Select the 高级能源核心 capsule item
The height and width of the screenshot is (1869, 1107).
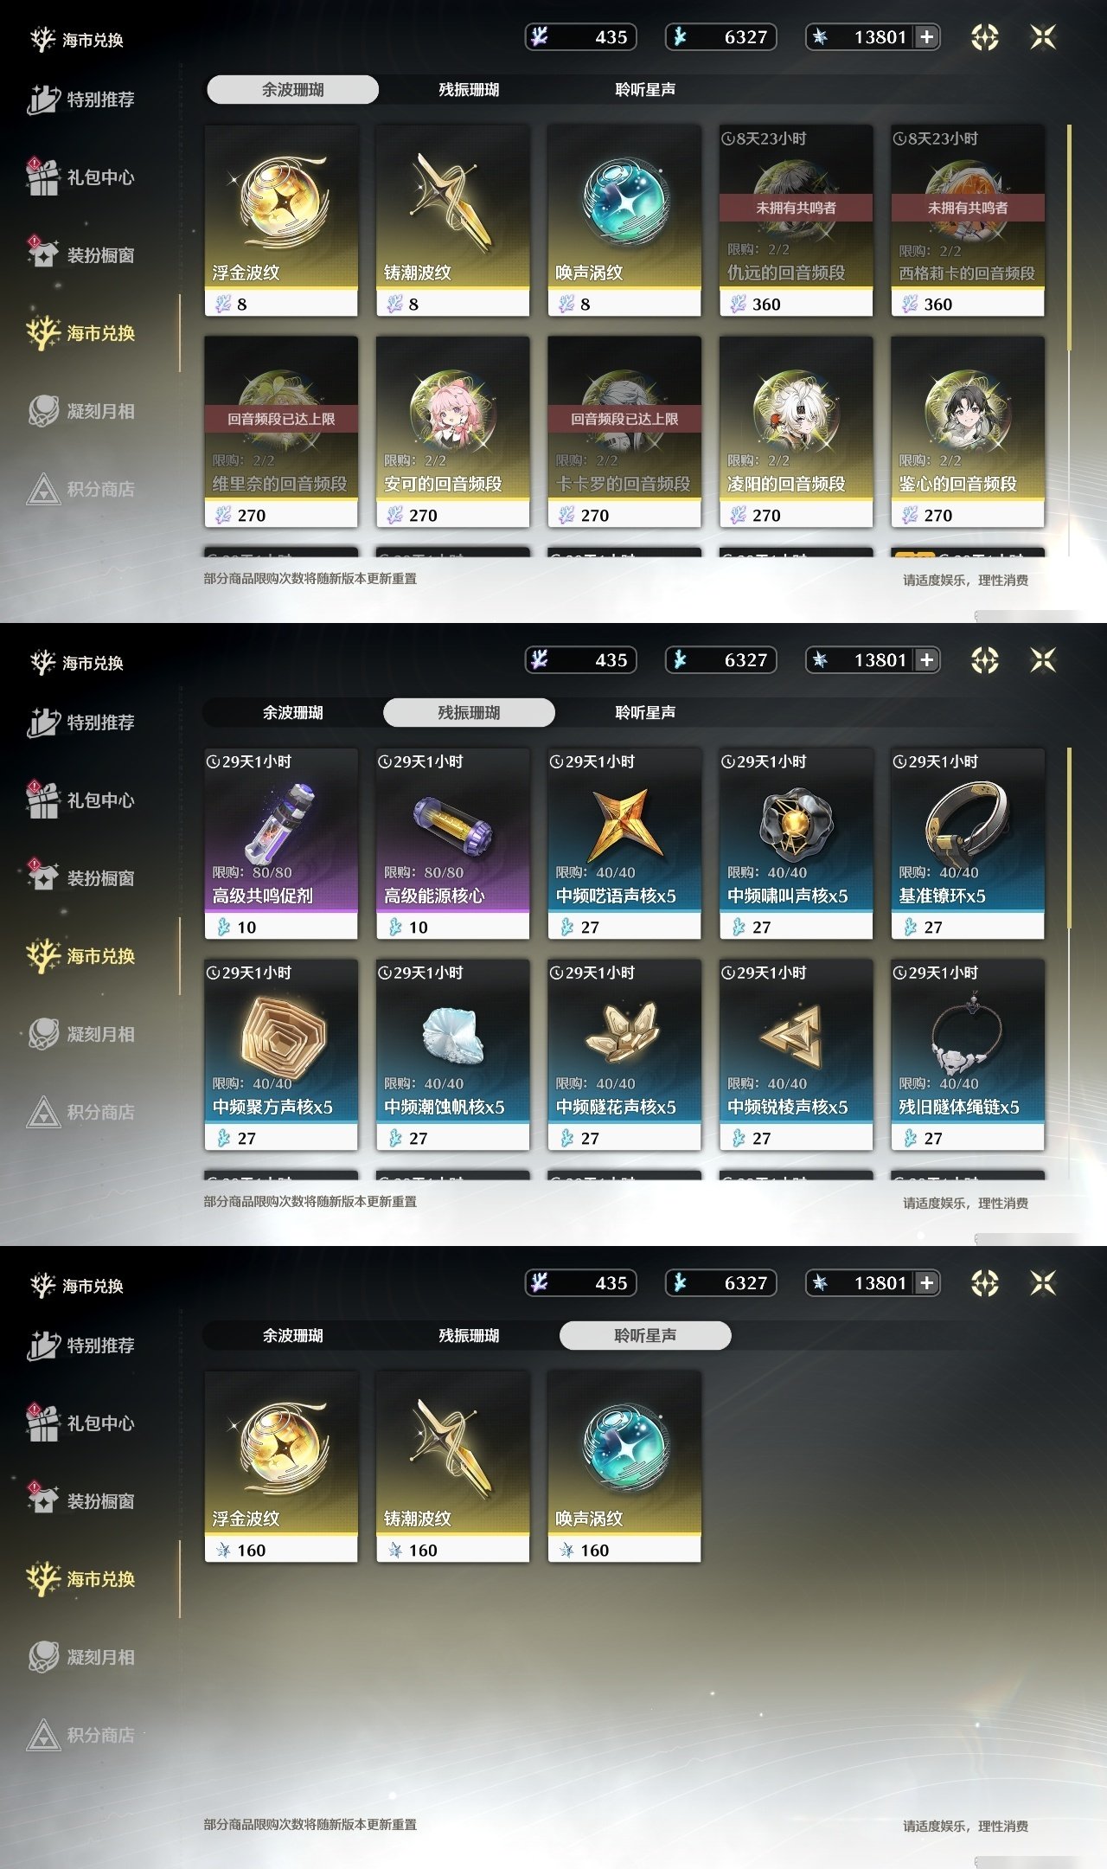coord(452,844)
